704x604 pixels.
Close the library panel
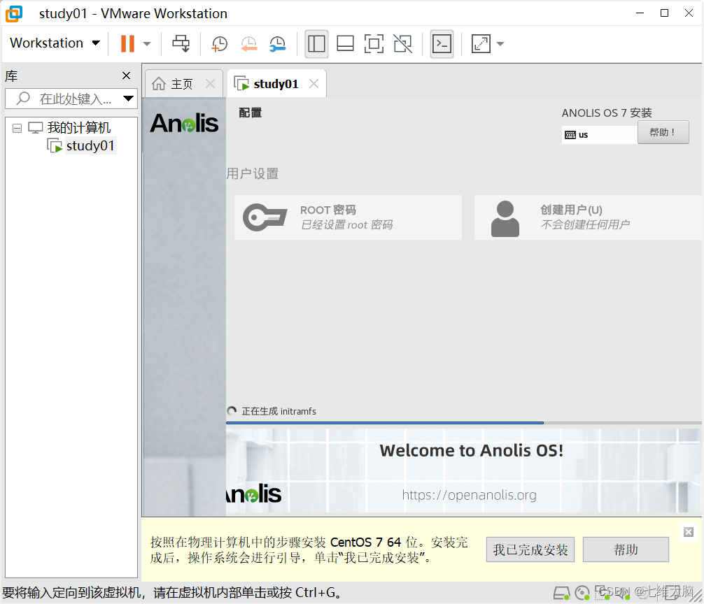tap(127, 75)
